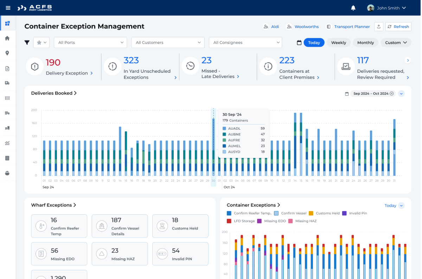This screenshot has width=422, height=279.
Task: Open the analytics chart sidebar icon
Action: tap(7, 143)
